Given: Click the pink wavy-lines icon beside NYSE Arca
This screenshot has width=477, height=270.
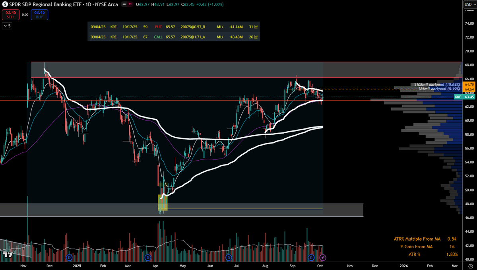Looking at the screenshot, I should [130, 4].
